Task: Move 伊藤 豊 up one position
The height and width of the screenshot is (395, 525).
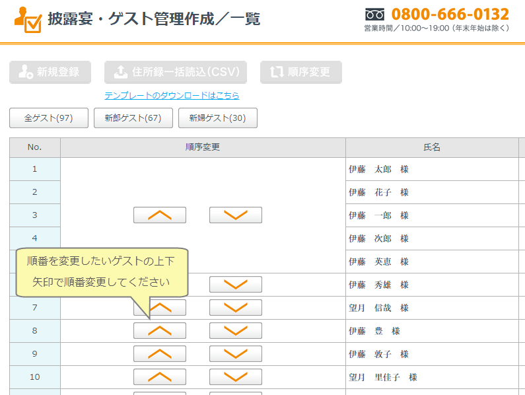Action: tap(160, 331)
